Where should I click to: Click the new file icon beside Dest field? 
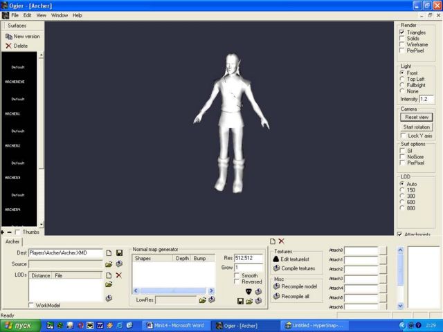[x=109, y=253]
